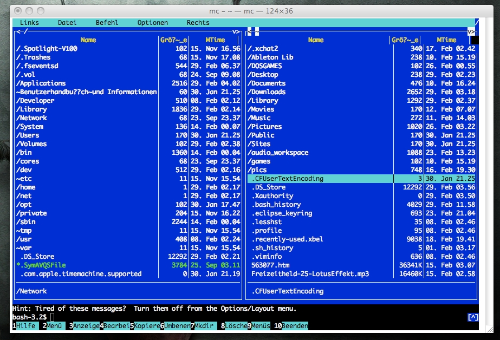Image resolution: width=500 pixels, height=340 pixels.
Task: Sort right panel by Name column
Action: (316, 40)
